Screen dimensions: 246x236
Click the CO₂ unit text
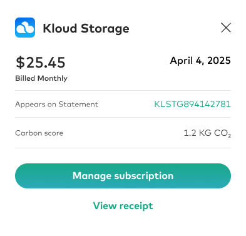222,133
